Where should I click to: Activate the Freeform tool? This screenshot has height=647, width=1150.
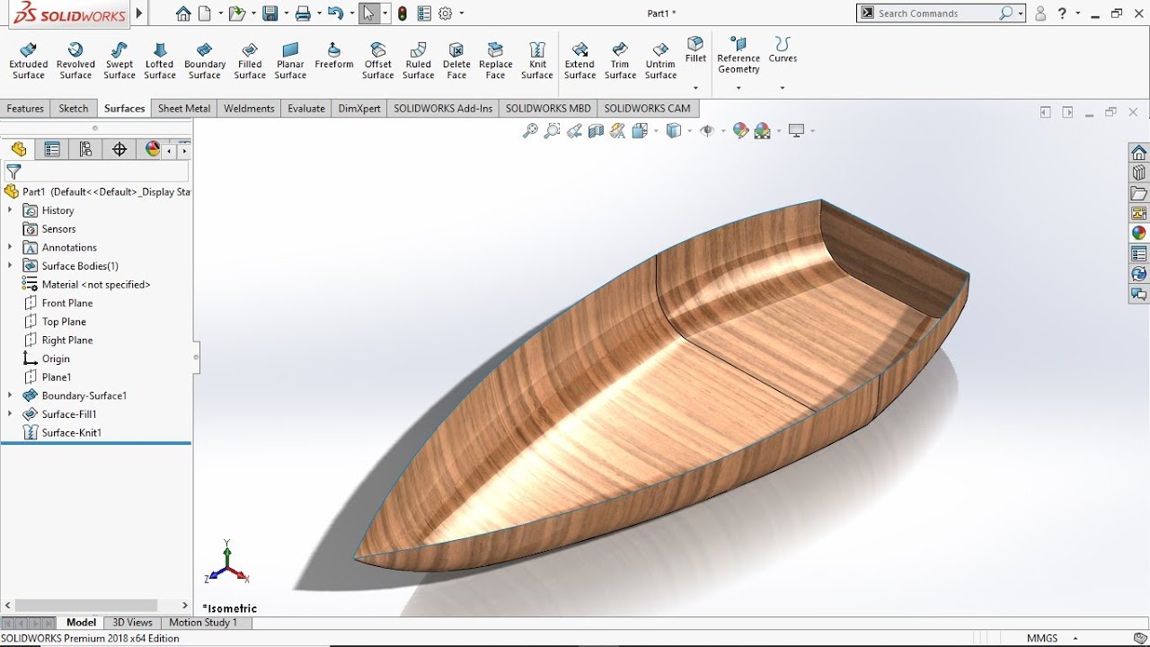pyautogui.click(x=334, y=56)
